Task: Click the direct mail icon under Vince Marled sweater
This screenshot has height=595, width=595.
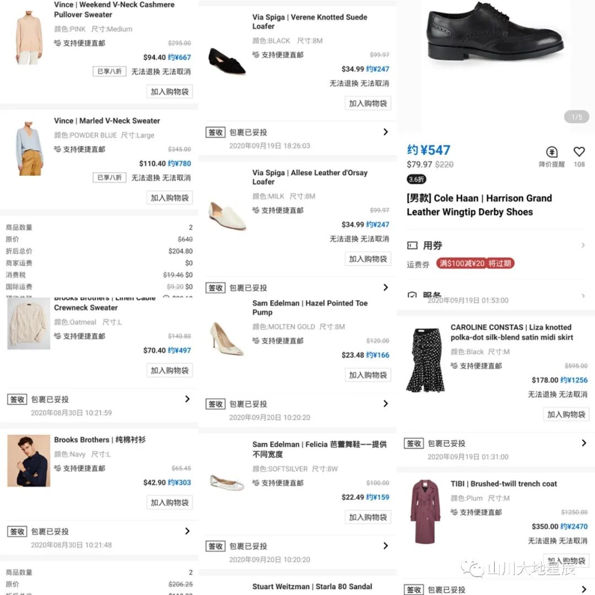Action: pos(57,149)
